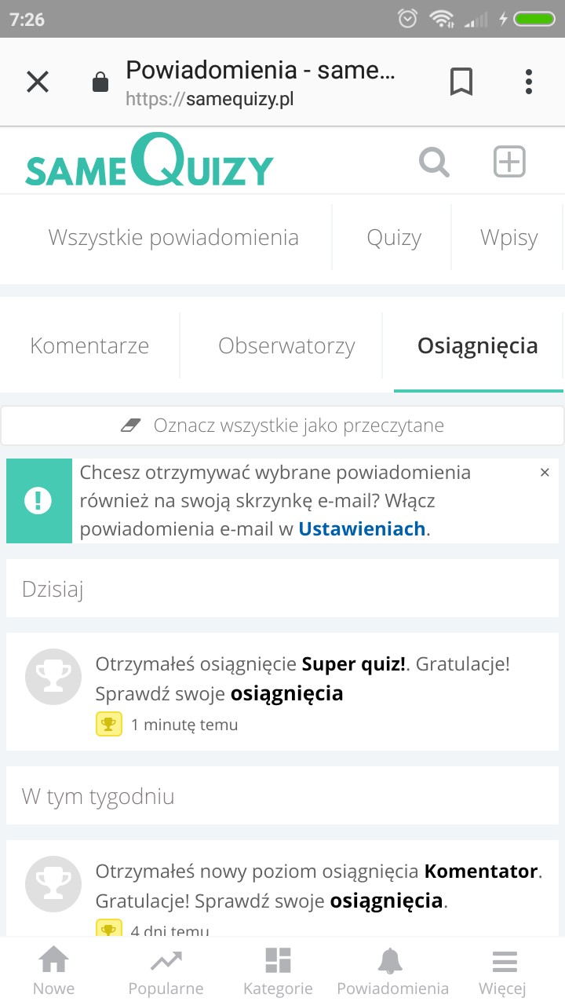This screenshot has height=1005, width=565.
Task: Select the Wpisy tab
Action: pyautogui.click(x=508, y=238)
